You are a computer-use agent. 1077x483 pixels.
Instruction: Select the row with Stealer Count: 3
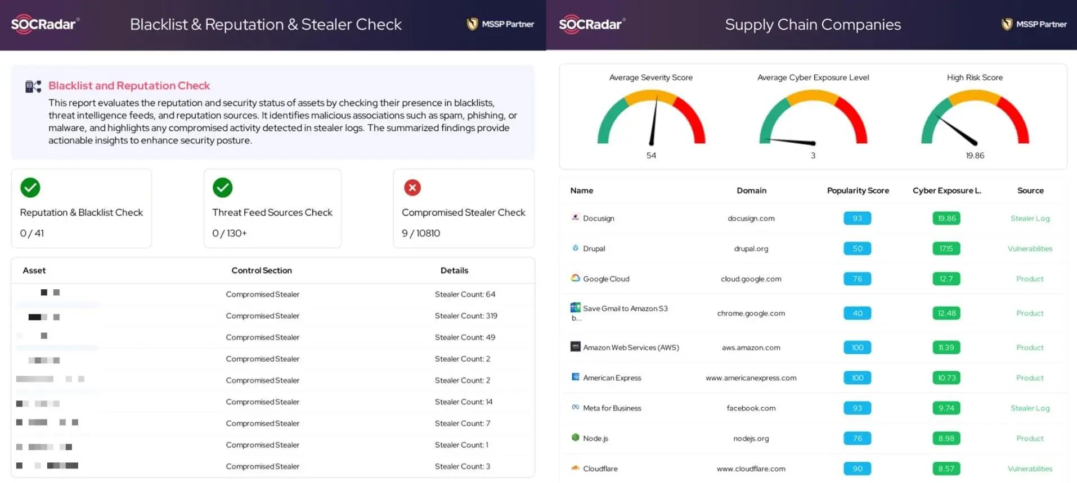(x=273, y=466)
